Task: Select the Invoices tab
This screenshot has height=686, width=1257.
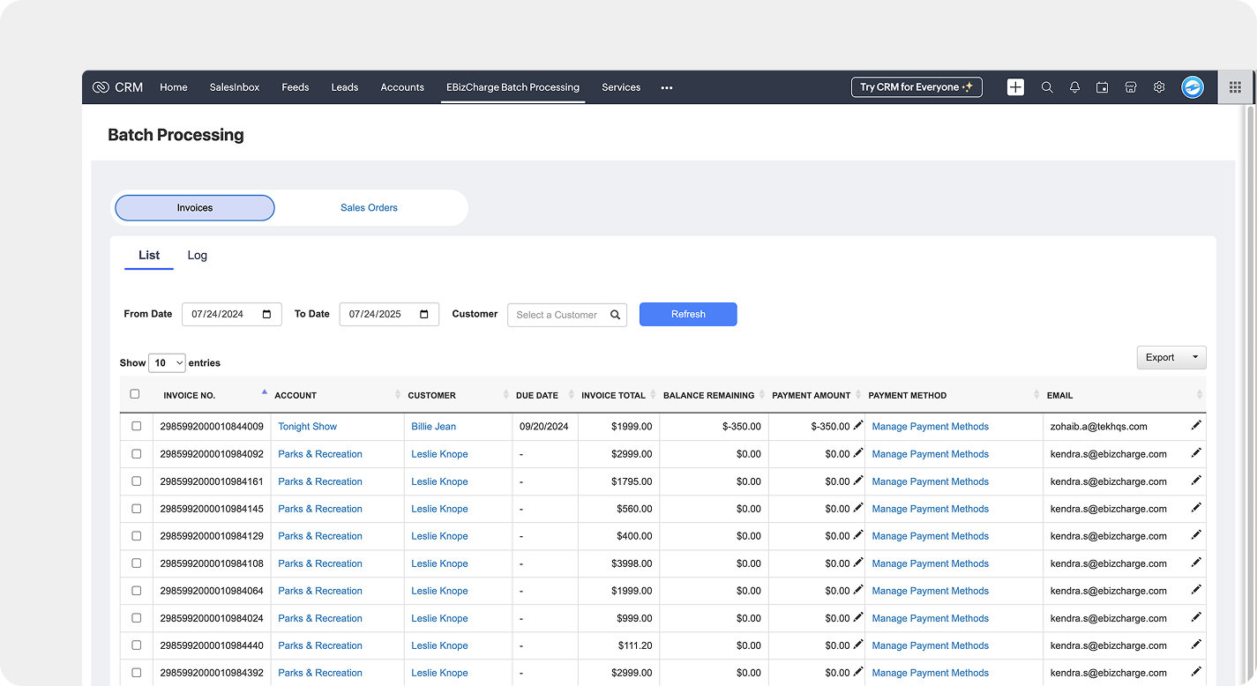Action: [195, 208]
